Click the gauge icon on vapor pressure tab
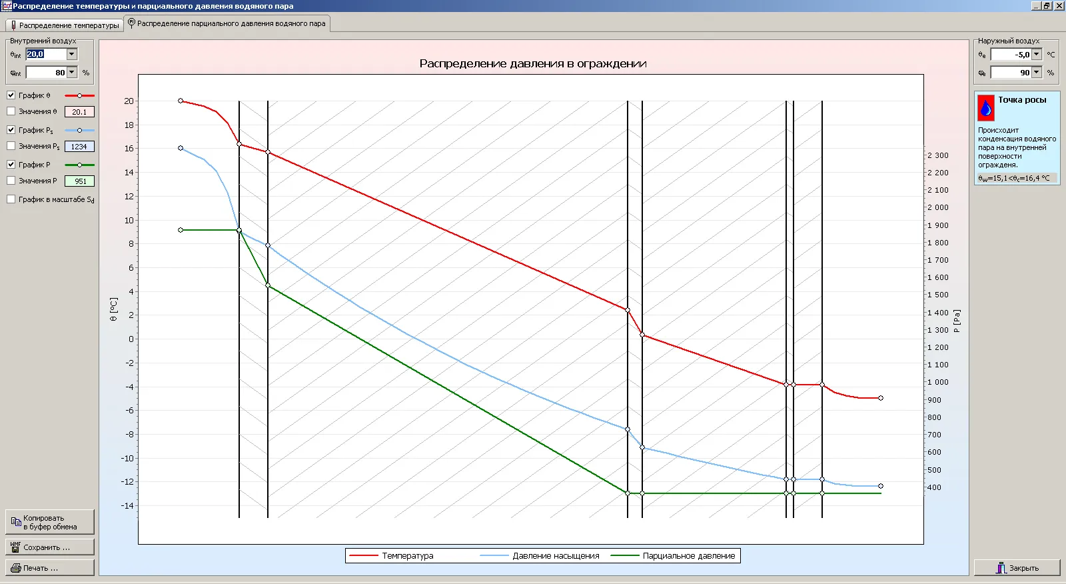 (x=131, y=23)
